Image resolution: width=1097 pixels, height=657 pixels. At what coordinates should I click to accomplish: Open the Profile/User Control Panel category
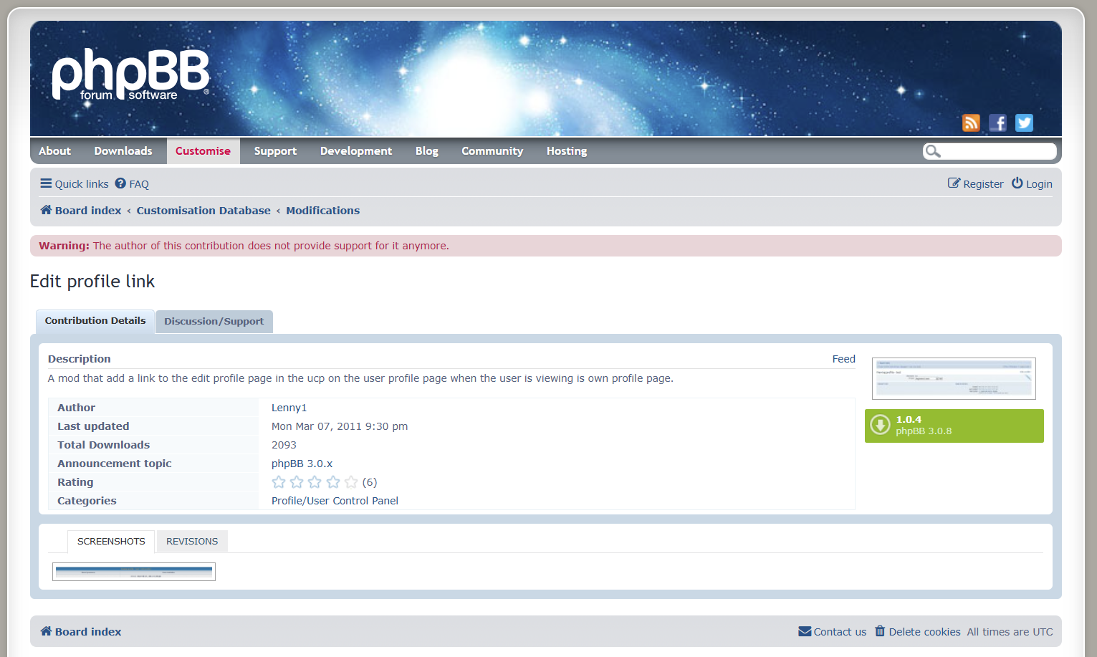335,501
